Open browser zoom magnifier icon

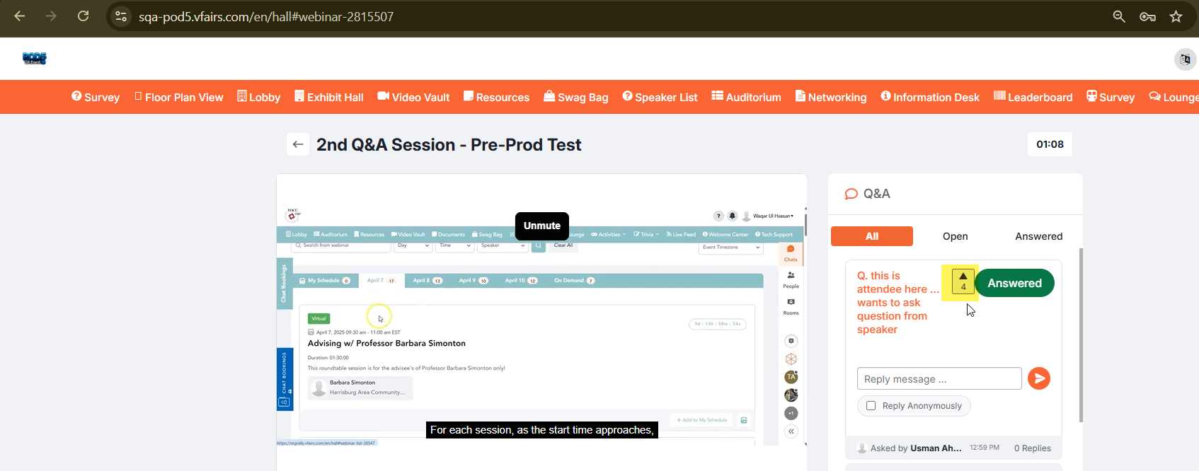click(1119, 16)
